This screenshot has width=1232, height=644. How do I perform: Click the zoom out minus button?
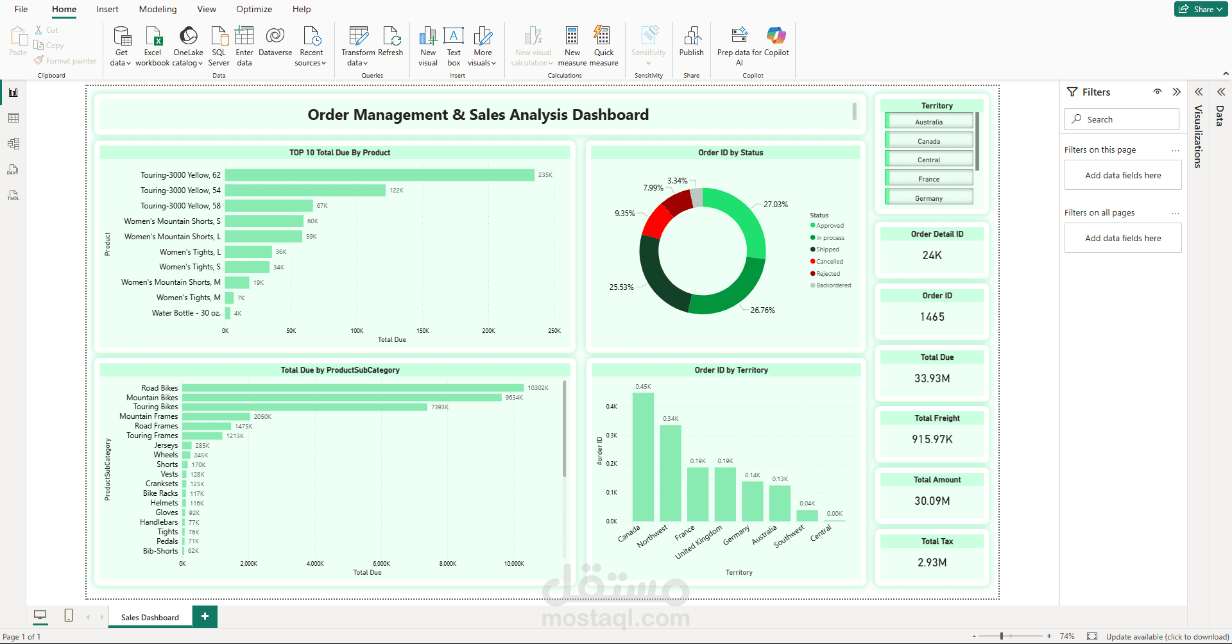[974, 636]
